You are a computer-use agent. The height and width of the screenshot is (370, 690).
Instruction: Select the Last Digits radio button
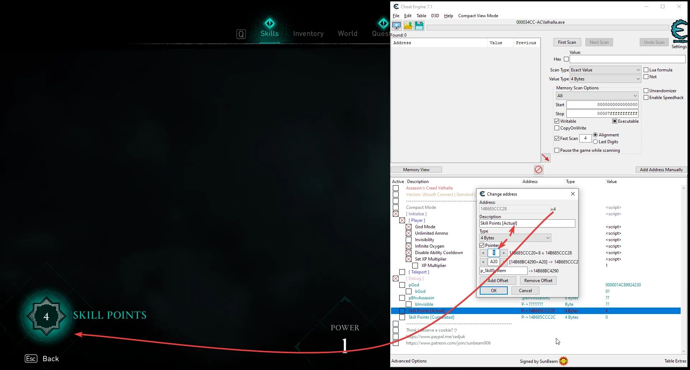point(595,142)
